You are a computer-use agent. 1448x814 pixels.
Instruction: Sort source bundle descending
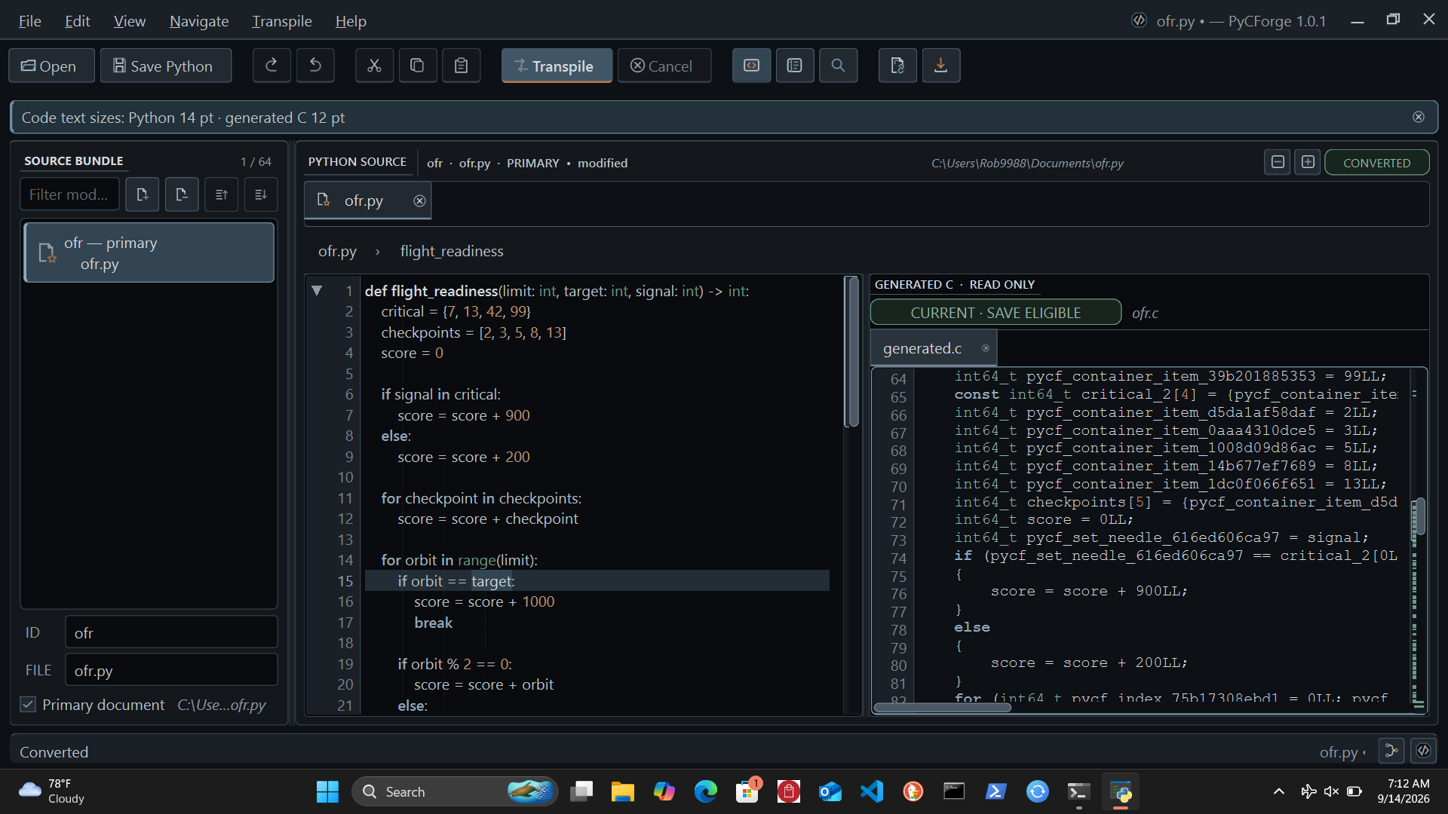point(261,194)
